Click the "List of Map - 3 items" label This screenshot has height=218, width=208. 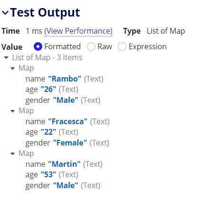click(47, 57)
